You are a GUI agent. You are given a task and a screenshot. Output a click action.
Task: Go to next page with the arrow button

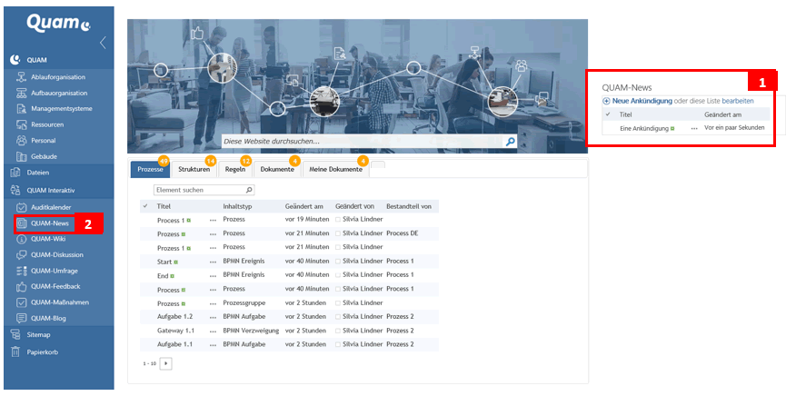click(165, 363)
